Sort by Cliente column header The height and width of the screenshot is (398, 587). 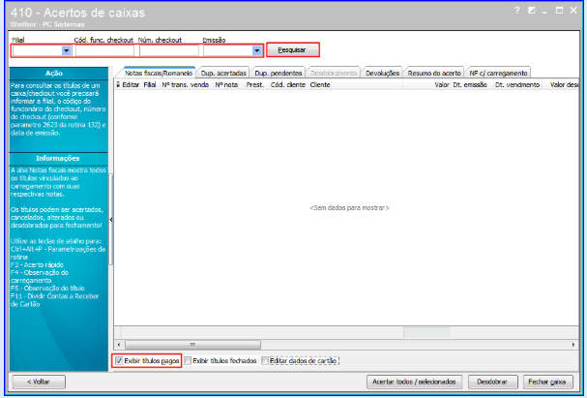pos(355,84)
